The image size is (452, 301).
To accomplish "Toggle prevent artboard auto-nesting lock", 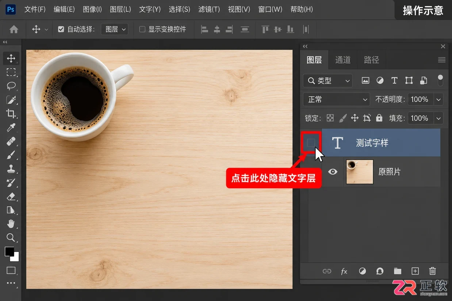I will pyautogui.click(x=367, y=118).
